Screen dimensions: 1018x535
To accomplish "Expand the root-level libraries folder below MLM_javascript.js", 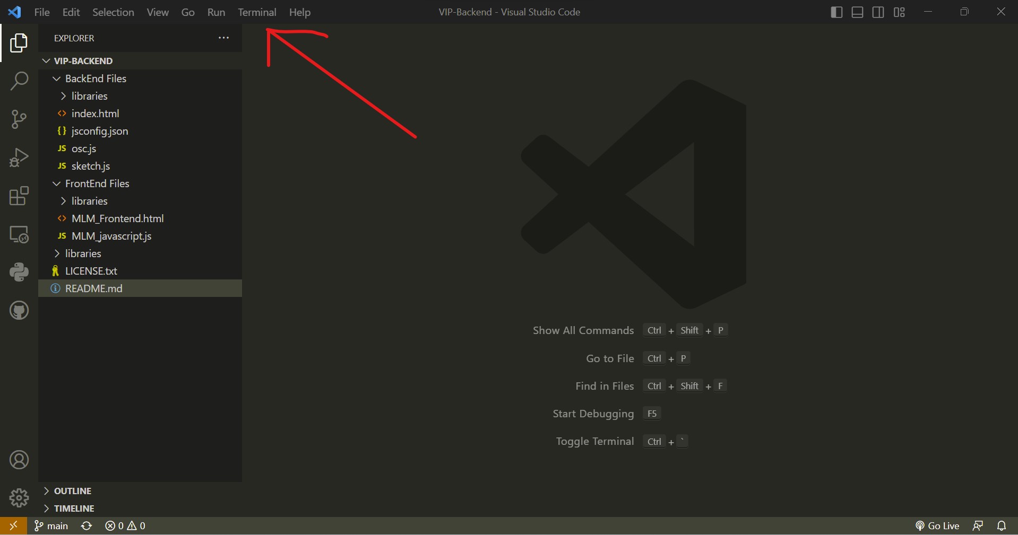I will click(x=140, y=253).
